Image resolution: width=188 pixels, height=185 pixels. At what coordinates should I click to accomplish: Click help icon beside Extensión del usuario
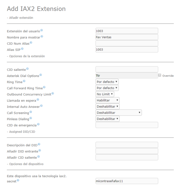coord(42,30)
